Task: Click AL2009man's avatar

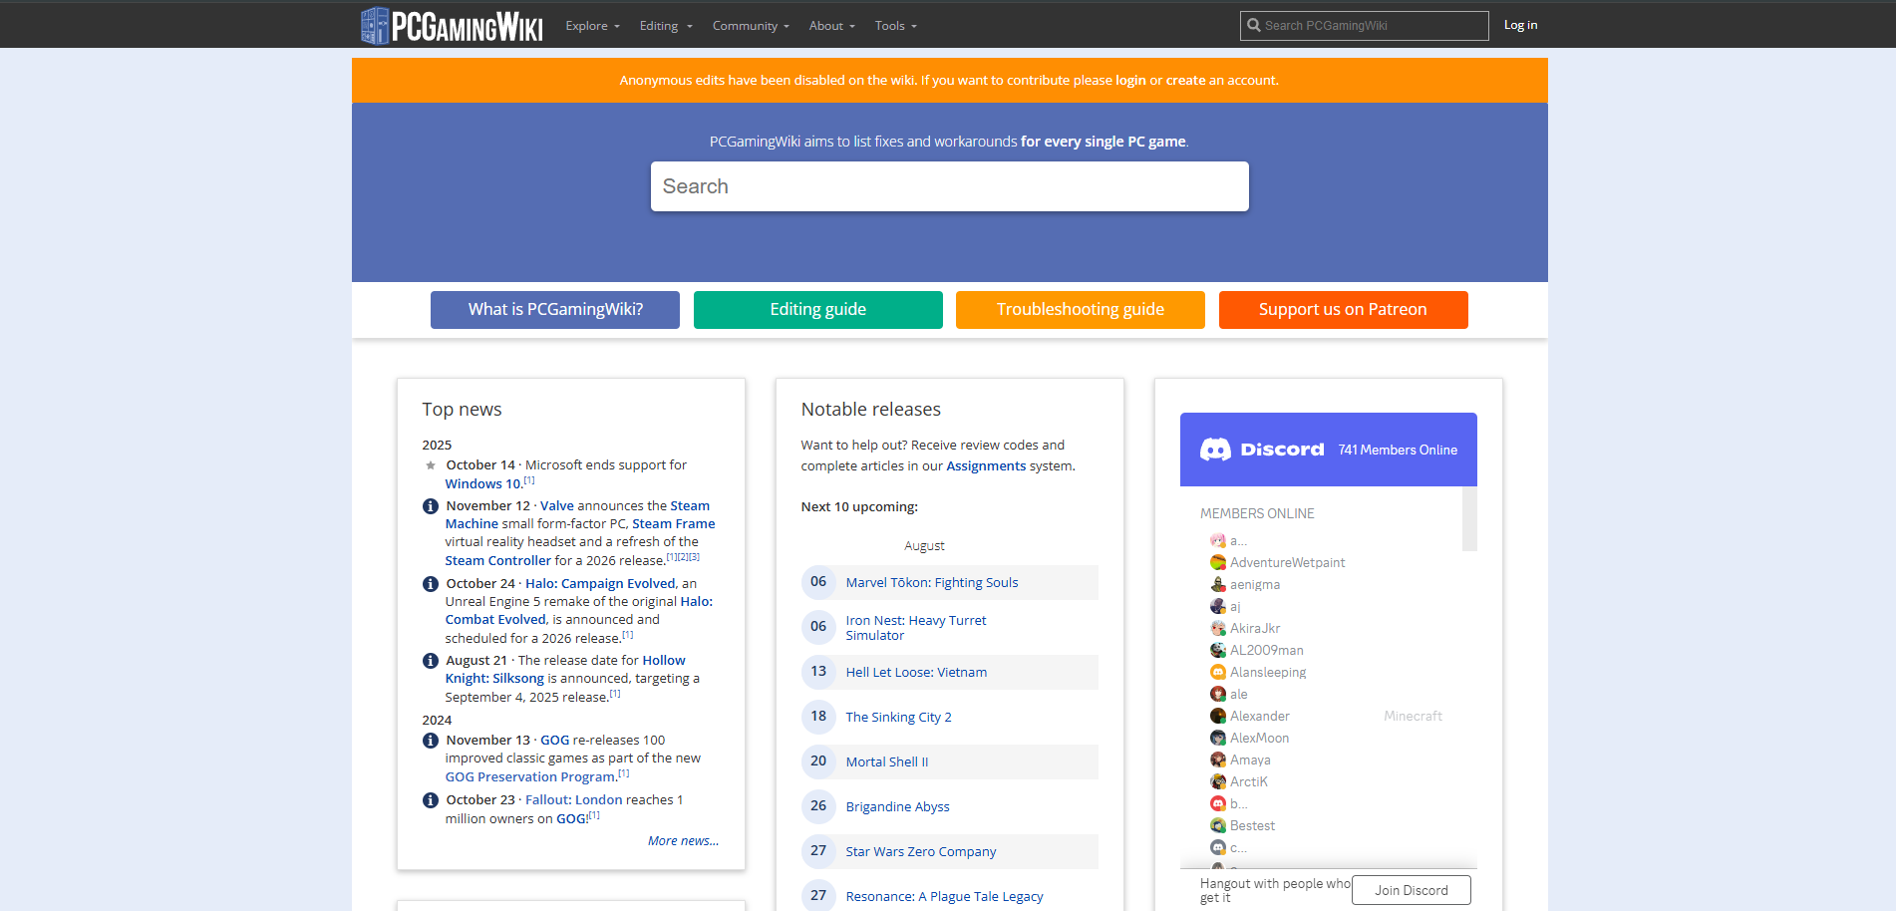Action: [1218, 651]
